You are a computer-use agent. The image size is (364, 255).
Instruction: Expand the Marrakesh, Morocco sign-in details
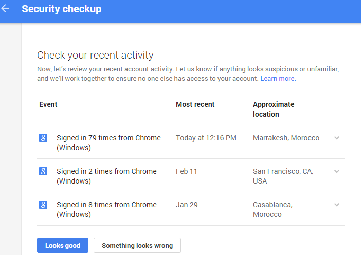(337, 138)
